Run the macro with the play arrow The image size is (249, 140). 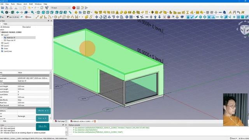click(x=86, y=8)
